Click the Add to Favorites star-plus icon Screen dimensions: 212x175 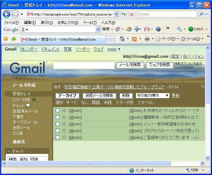click(14, 39)
